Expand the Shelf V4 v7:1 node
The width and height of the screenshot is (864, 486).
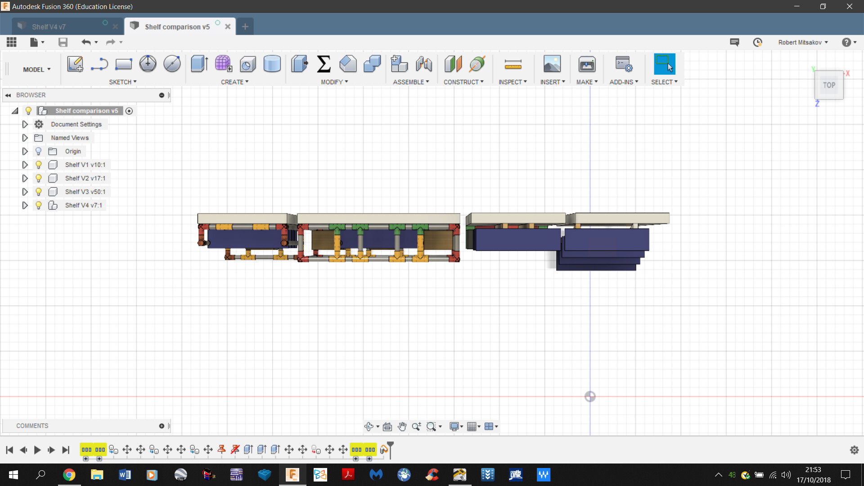[25, 205]
